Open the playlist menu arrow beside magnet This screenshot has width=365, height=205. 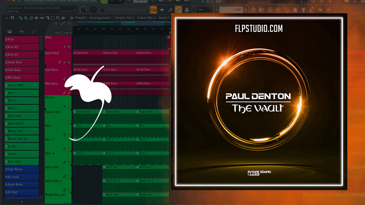pos(7,18)
